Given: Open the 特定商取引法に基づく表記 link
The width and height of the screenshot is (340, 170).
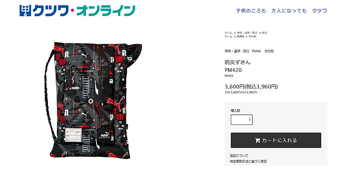Looking at the screenshot, I should point(248,161).
